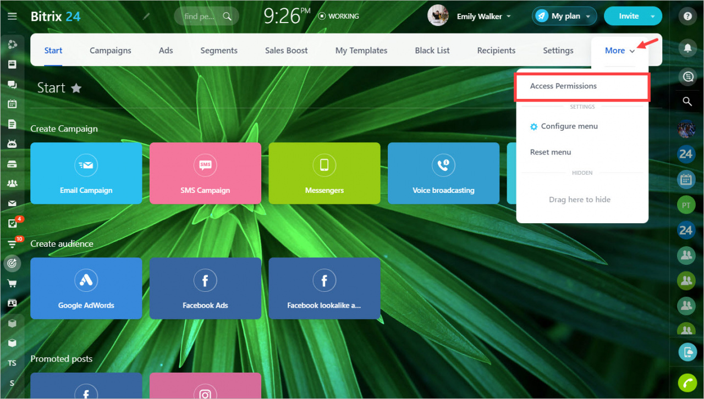Open the Facebook lookalike audience tile
This screenshot has height=399, width=704.
(324, 289)
